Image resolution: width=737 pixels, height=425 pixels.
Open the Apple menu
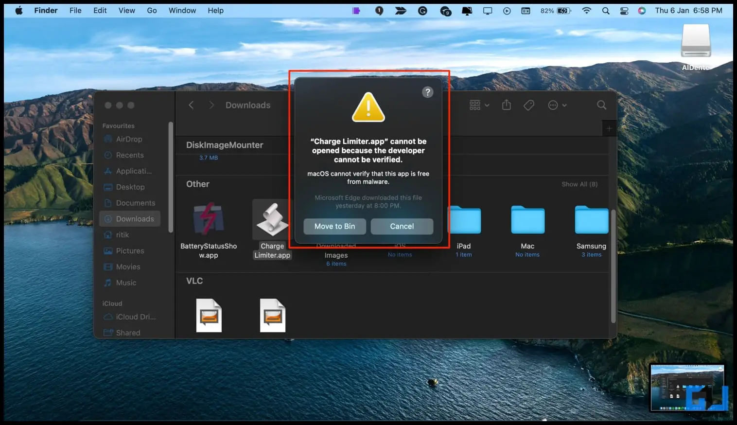[19, 10]
